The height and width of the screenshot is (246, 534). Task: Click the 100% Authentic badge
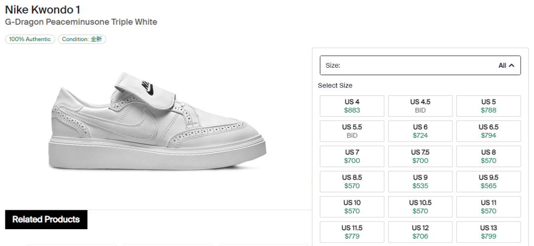coord(30,39)
